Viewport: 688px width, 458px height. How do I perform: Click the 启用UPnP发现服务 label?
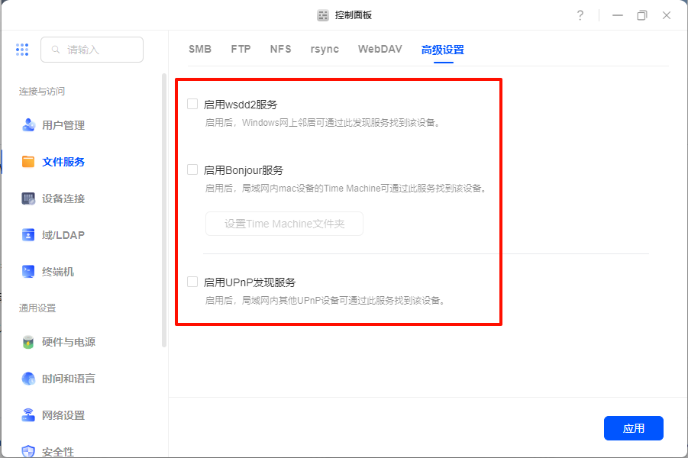pos(250,282)
